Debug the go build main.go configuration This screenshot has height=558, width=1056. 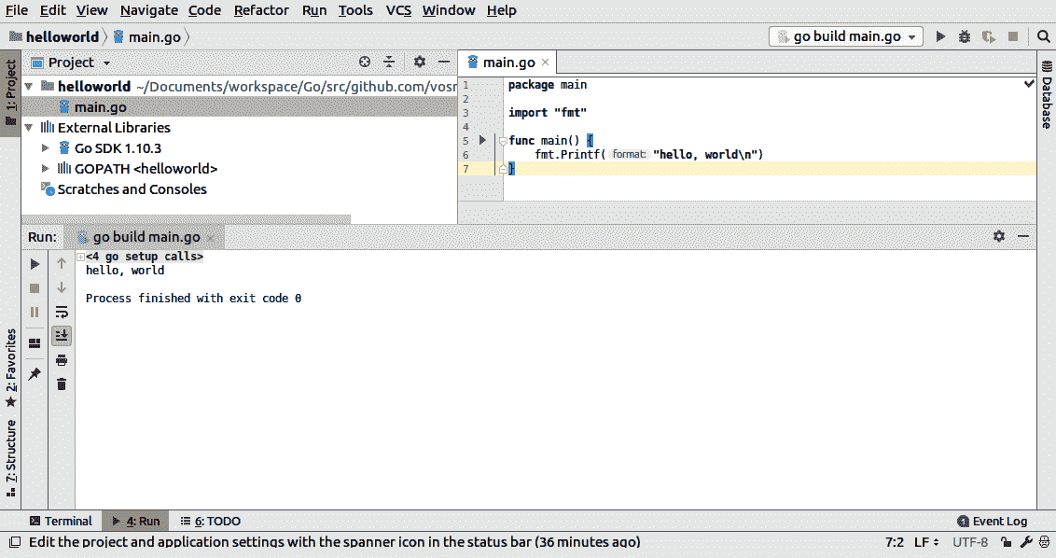point(965,36)
